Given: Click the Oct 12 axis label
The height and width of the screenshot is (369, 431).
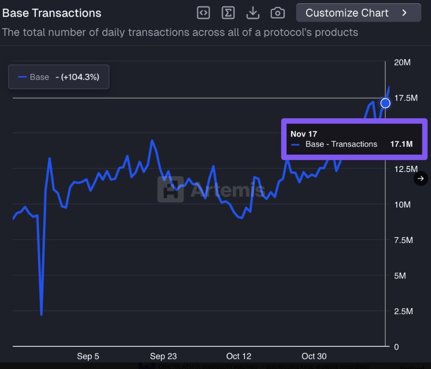Looking at the screenshot, I should point(239,356).
